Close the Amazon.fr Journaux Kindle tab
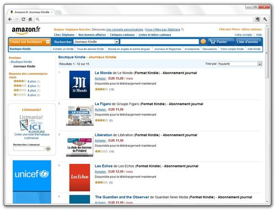276x210 pixels. tap(52, 12)
